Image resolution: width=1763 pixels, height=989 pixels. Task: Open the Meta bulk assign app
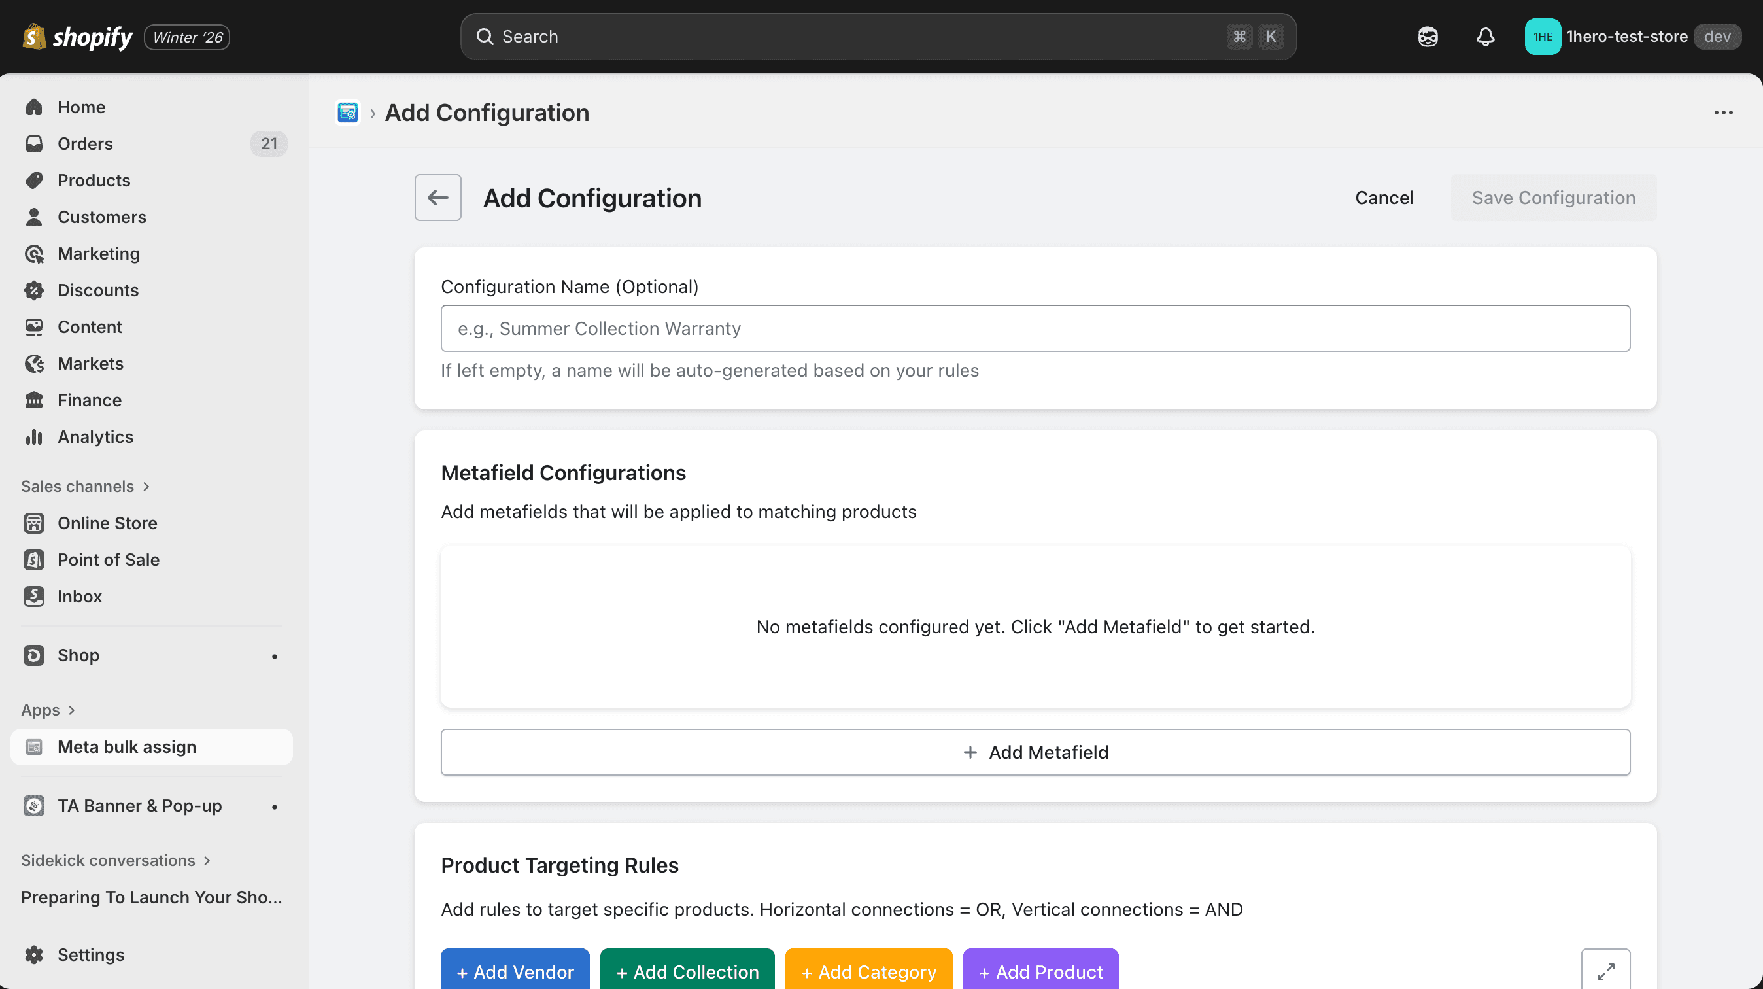coord(126,747)
